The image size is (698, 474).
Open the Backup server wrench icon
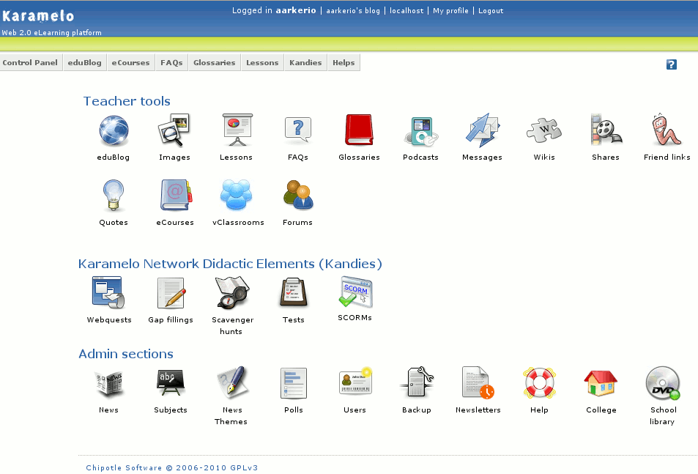[x=417, y=382]
